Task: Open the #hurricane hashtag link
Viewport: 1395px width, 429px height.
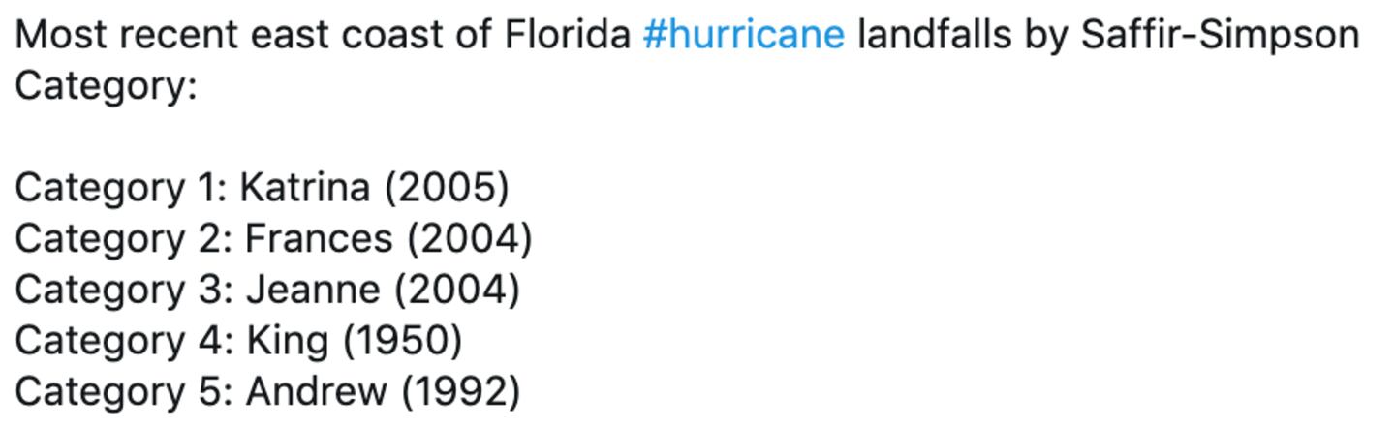Action: coord(743,36)
